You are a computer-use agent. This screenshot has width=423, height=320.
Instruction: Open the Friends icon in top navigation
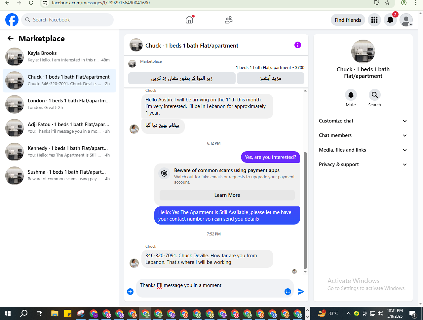pyautogui.click(x=229, y=20)
